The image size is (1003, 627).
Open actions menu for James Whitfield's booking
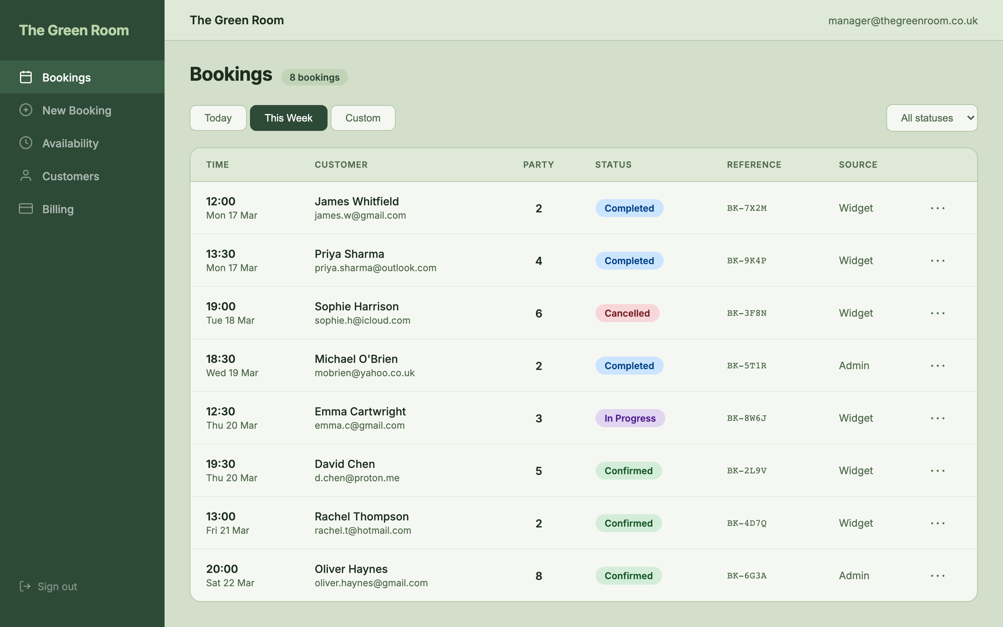click(x=938, y=208)
